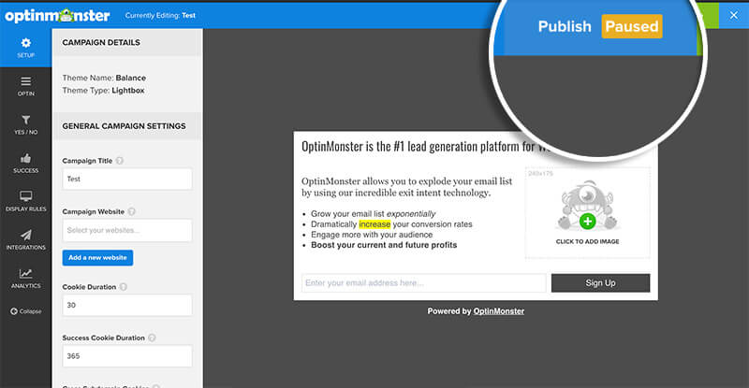Open the Analytics chart section
The width and height of the screenshot is (749, 388).
[x=26, y=279]
